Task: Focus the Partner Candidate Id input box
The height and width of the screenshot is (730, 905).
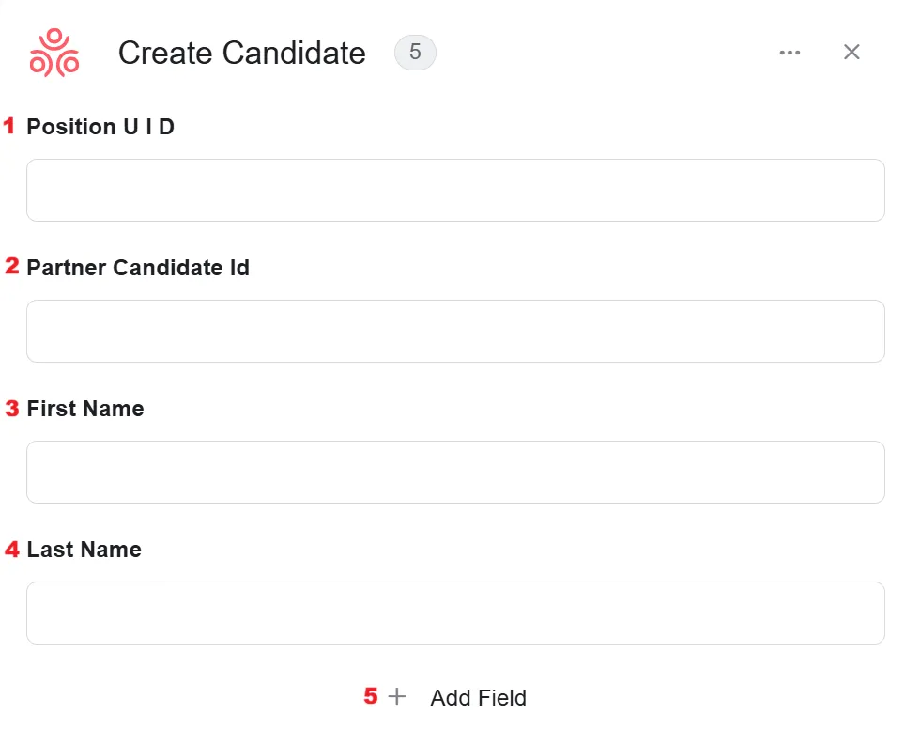Action: [455, 331]
